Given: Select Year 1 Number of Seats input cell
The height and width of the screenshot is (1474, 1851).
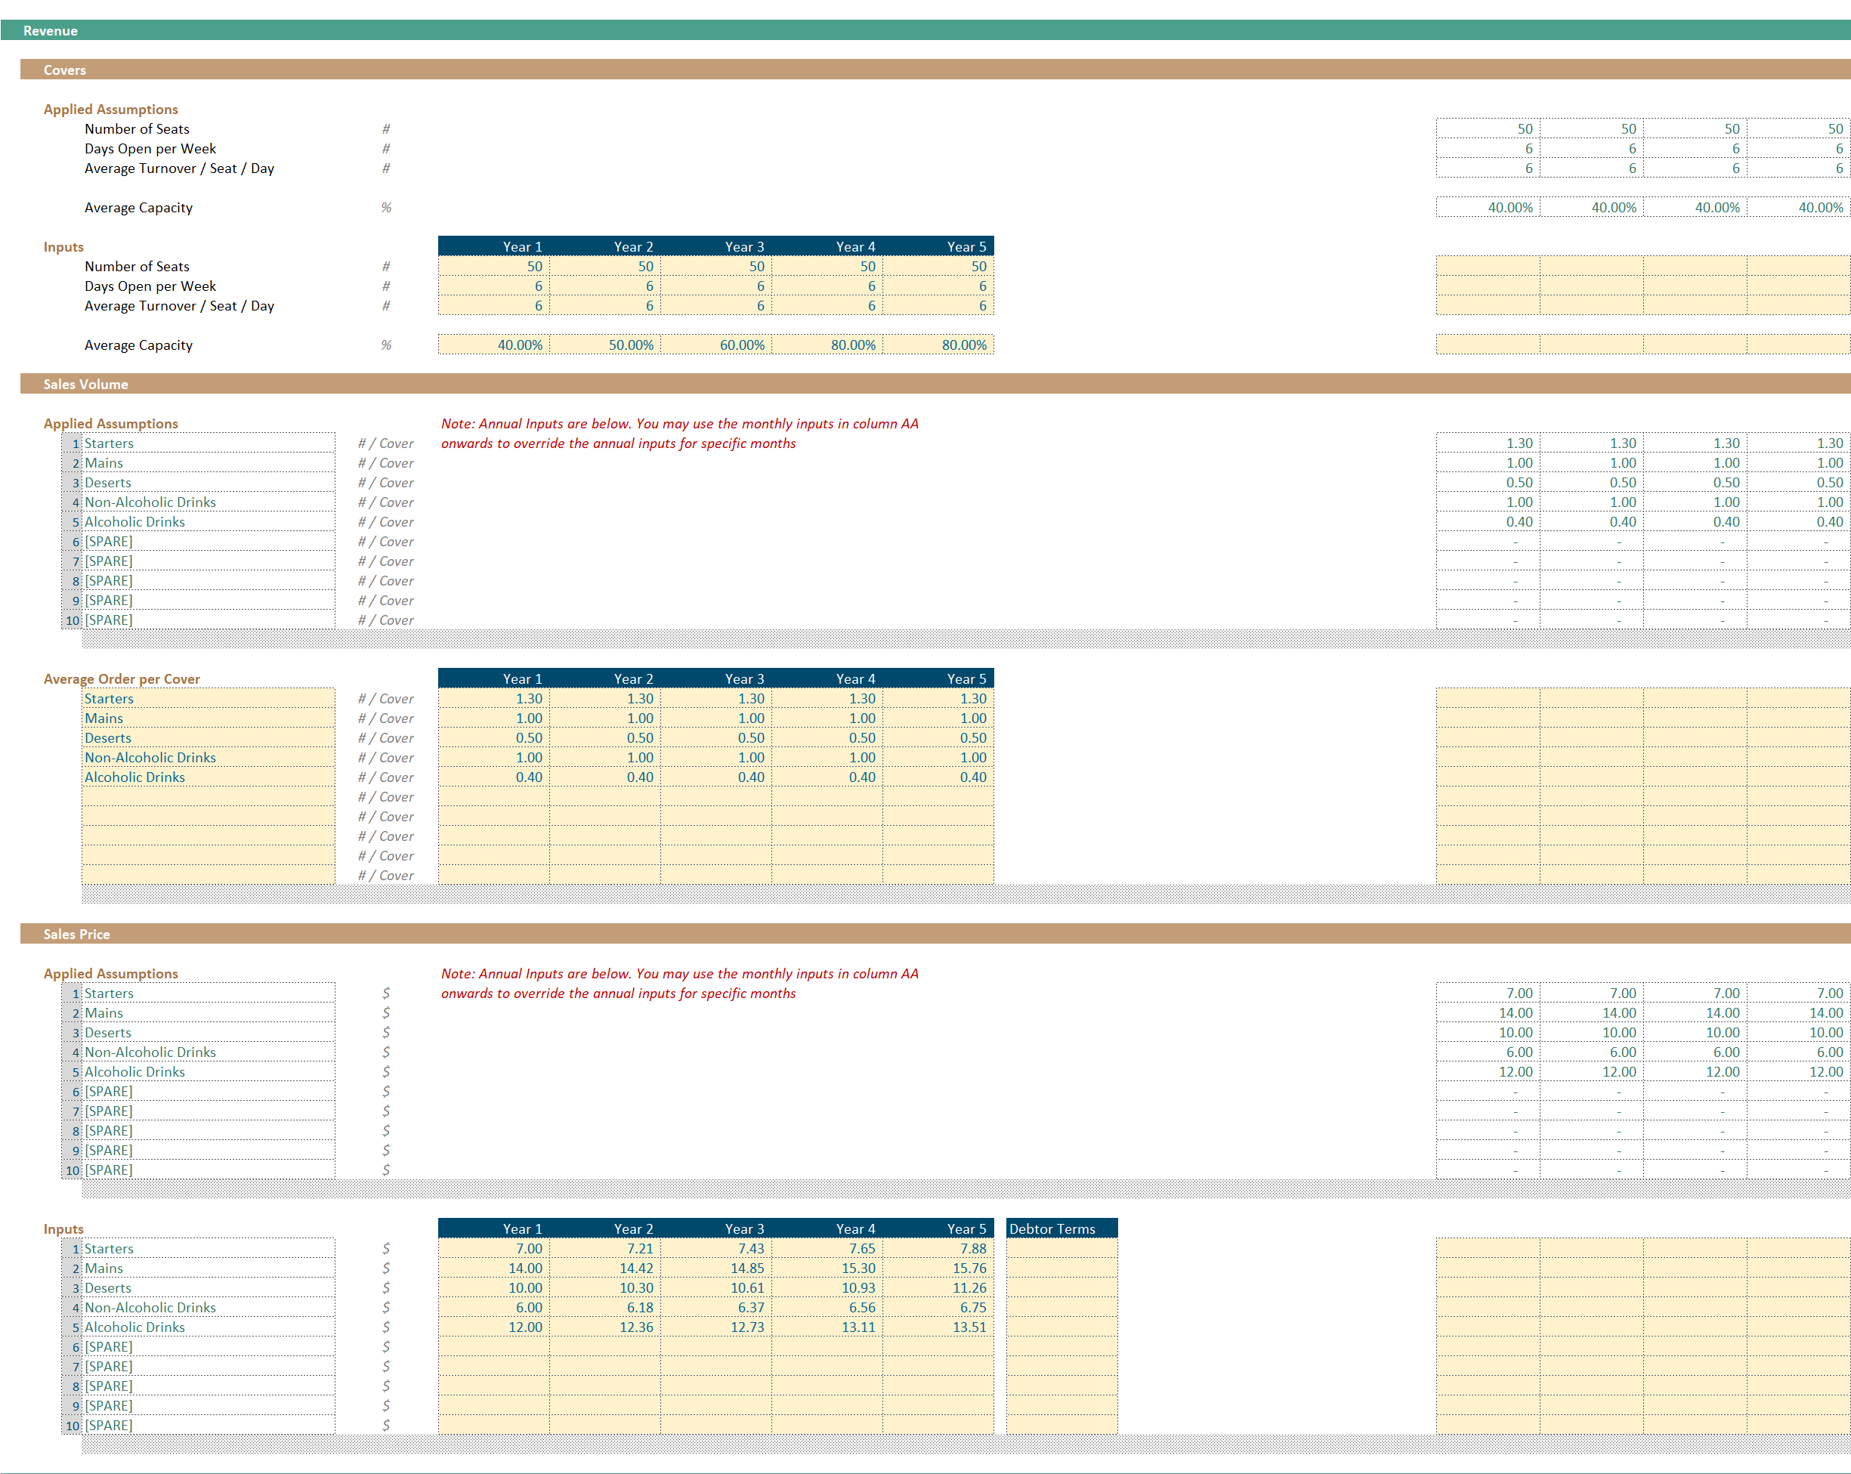Looking at the screenshot, I should pos(493,266).
